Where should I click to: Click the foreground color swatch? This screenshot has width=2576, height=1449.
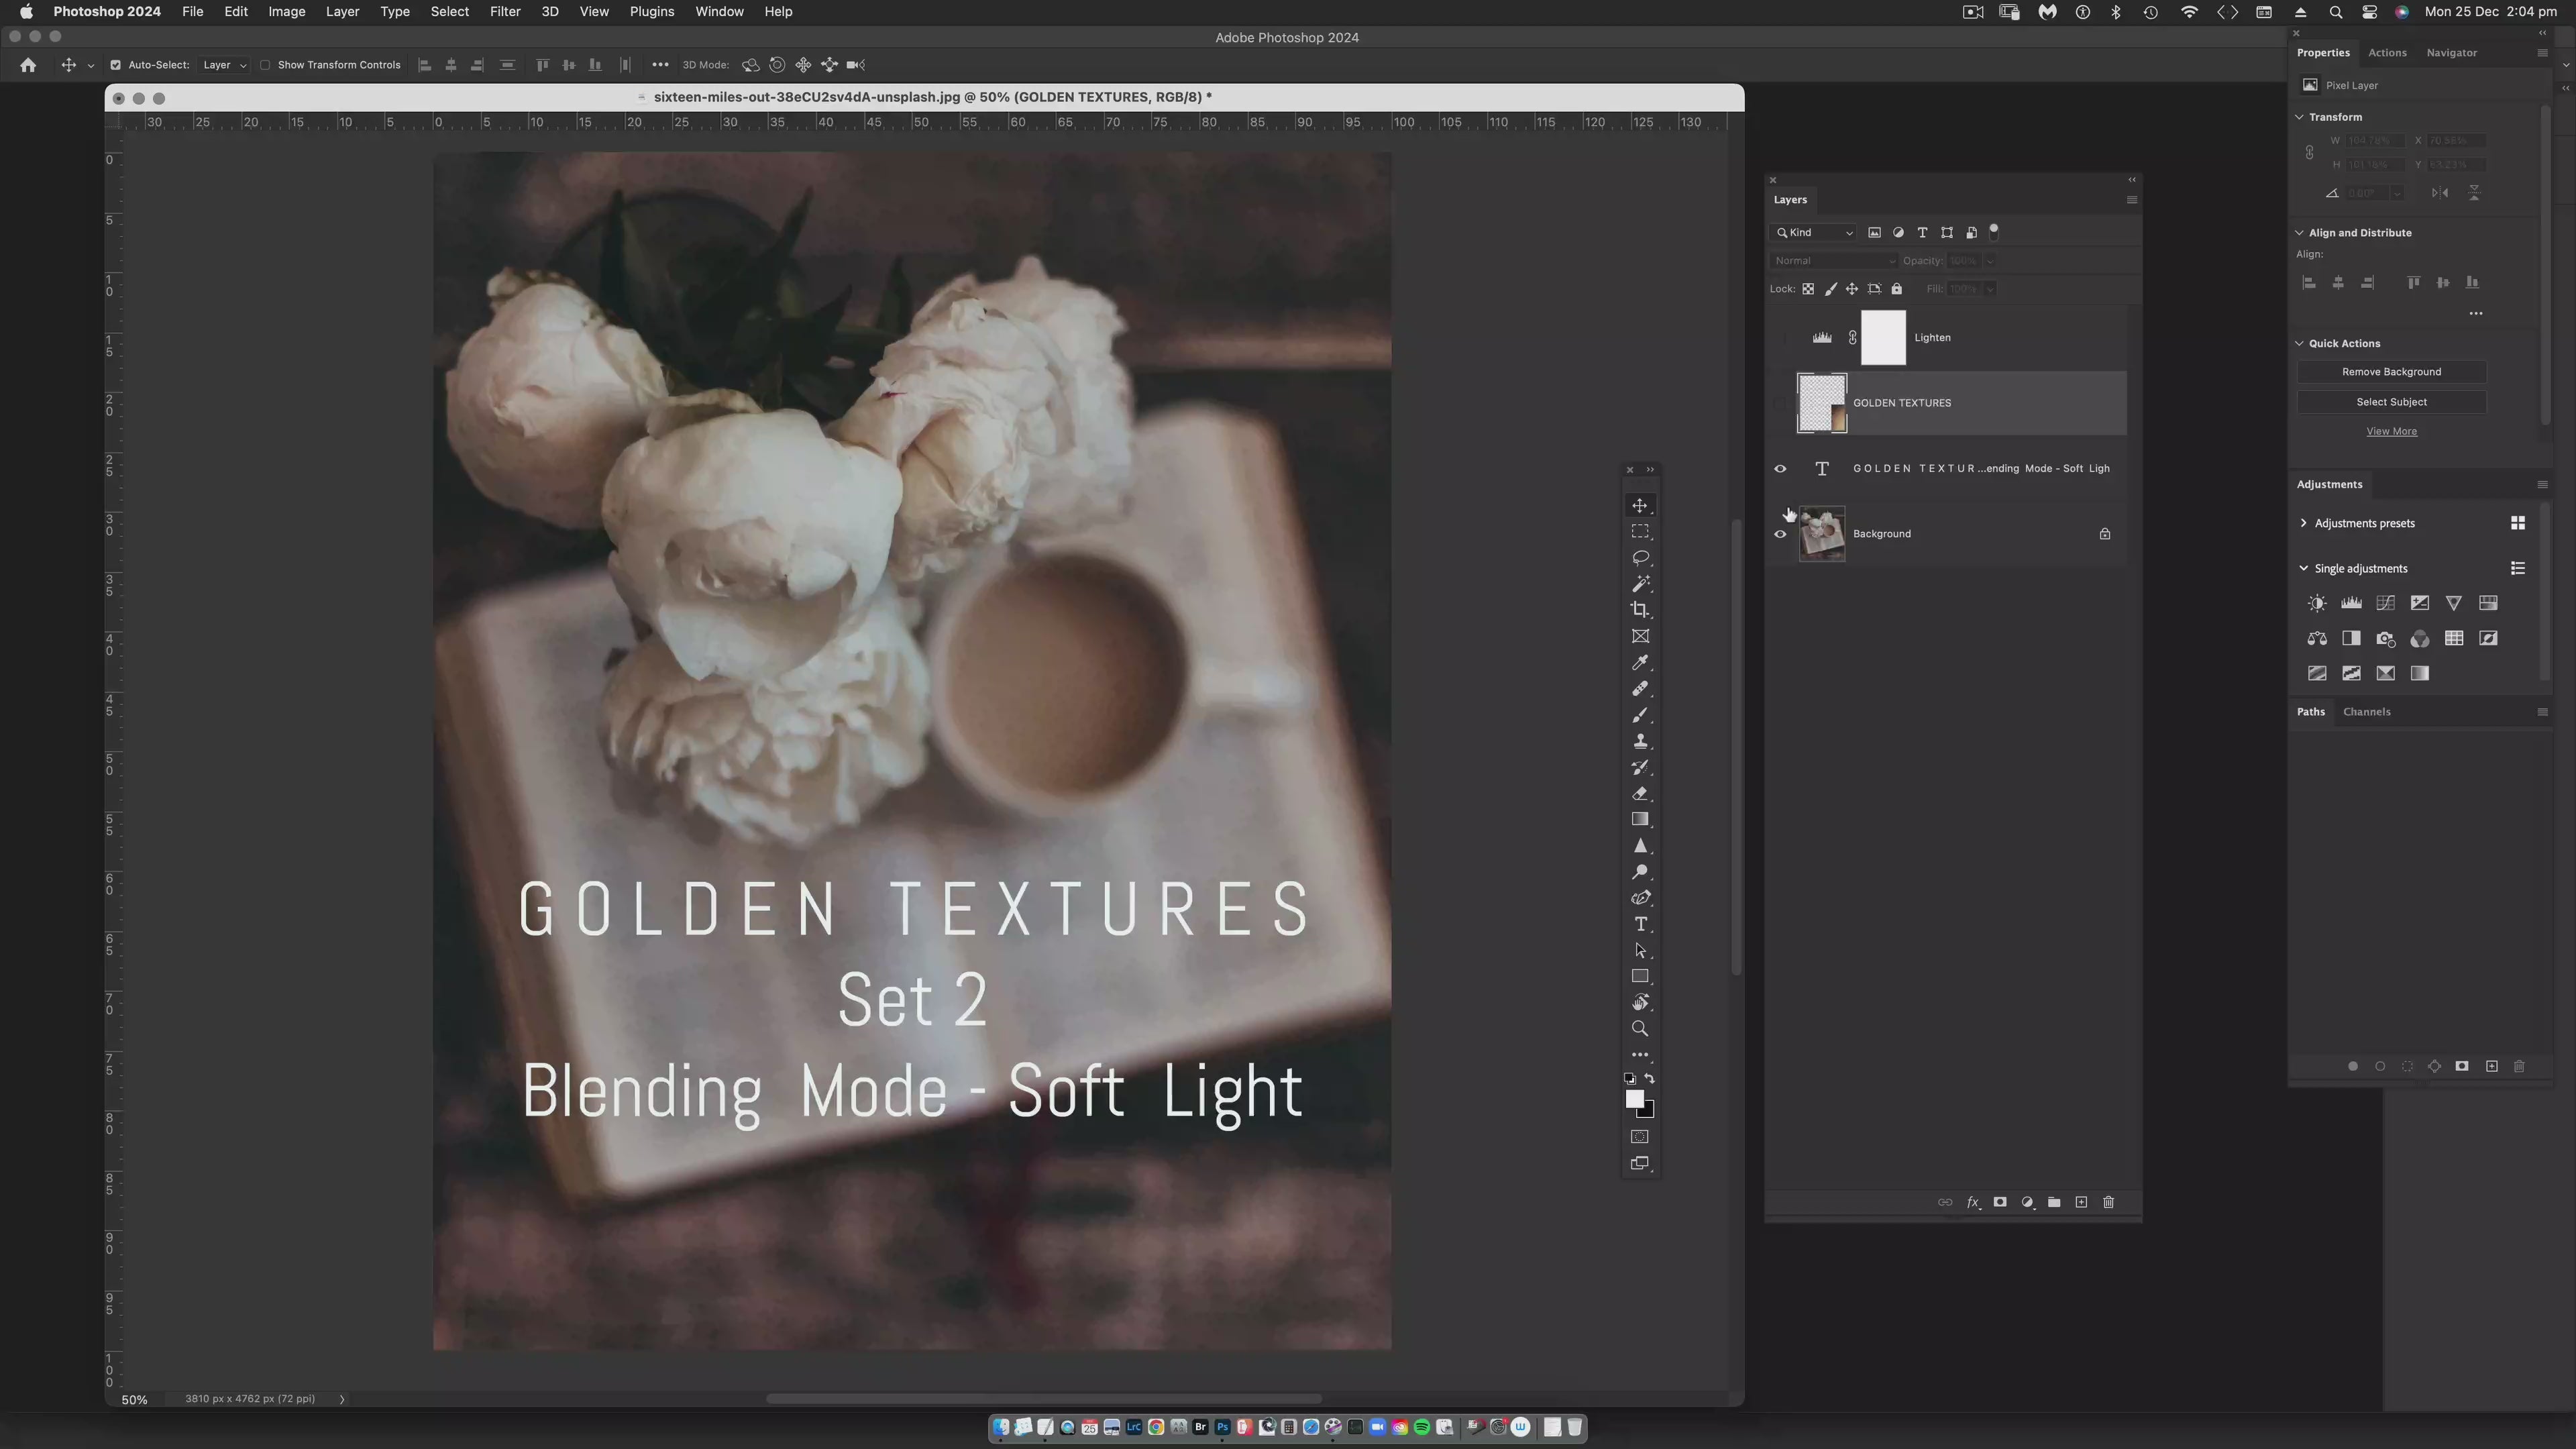1634,1099
